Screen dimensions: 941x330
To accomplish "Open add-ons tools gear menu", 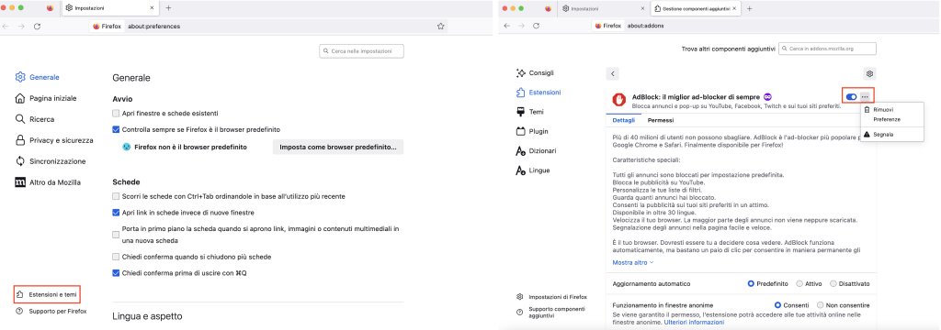I will pyautogui.click(x=869, y=73).
